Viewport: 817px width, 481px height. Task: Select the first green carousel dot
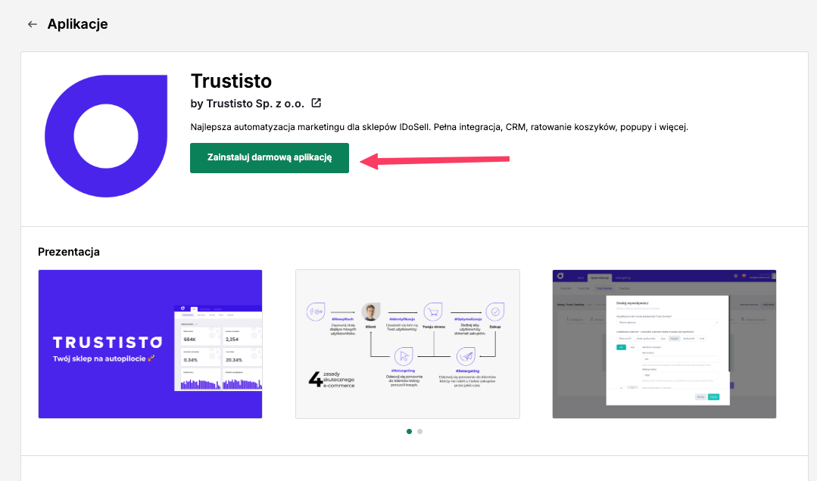coord(409,431)
